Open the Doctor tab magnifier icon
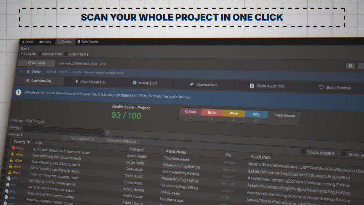The height and width of the screenshot is (205, 364). tap(59, 42)
